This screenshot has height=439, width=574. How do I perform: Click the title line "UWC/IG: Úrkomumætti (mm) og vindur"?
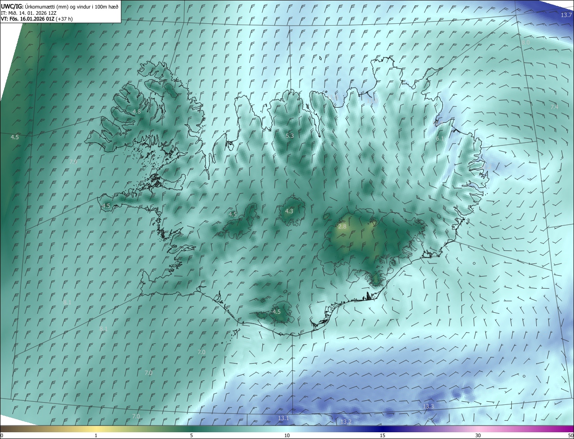point(60,6)
